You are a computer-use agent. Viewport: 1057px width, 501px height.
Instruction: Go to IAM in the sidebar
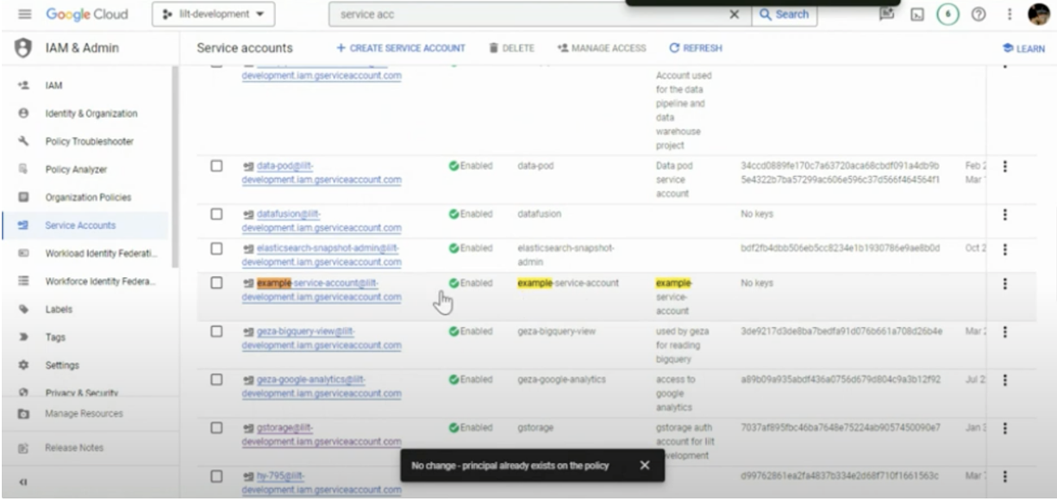[x=53, y=85]
